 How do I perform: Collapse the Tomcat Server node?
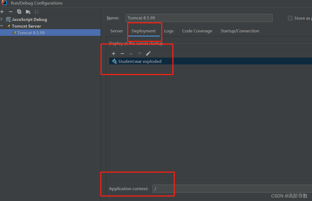click(x=2, y=26)
